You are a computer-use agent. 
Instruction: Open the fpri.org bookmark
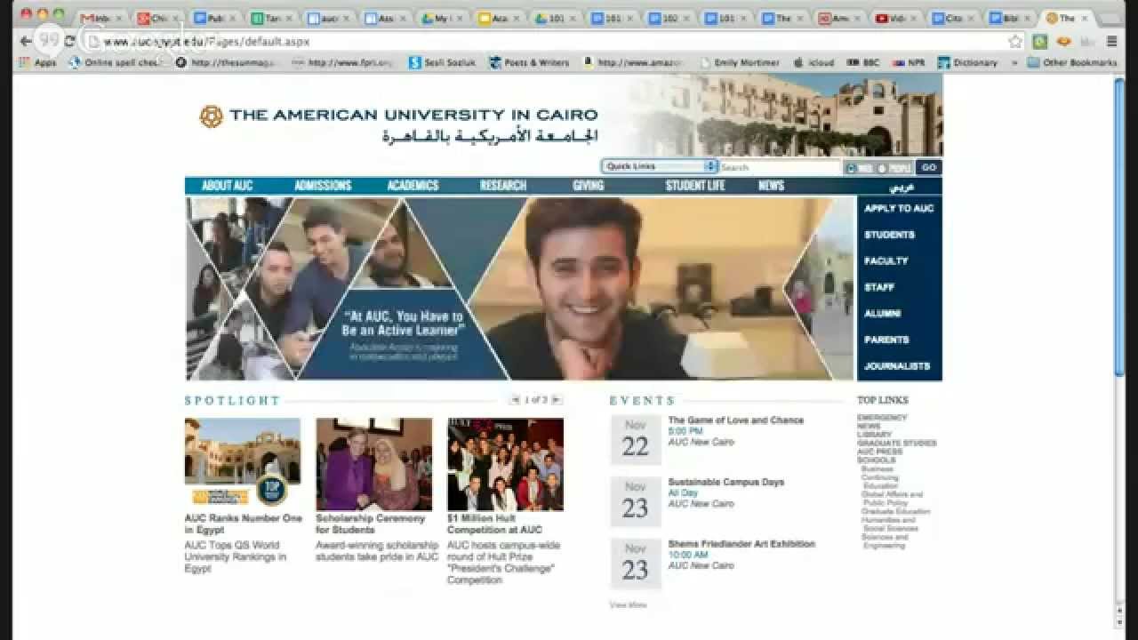pos(342,62)
